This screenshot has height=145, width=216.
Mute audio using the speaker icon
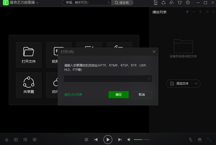point(129,139)
